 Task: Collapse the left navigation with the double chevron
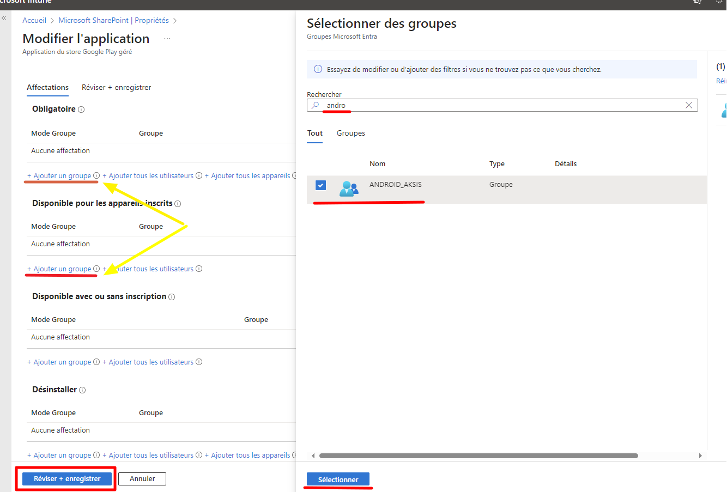tap(4, 18)
